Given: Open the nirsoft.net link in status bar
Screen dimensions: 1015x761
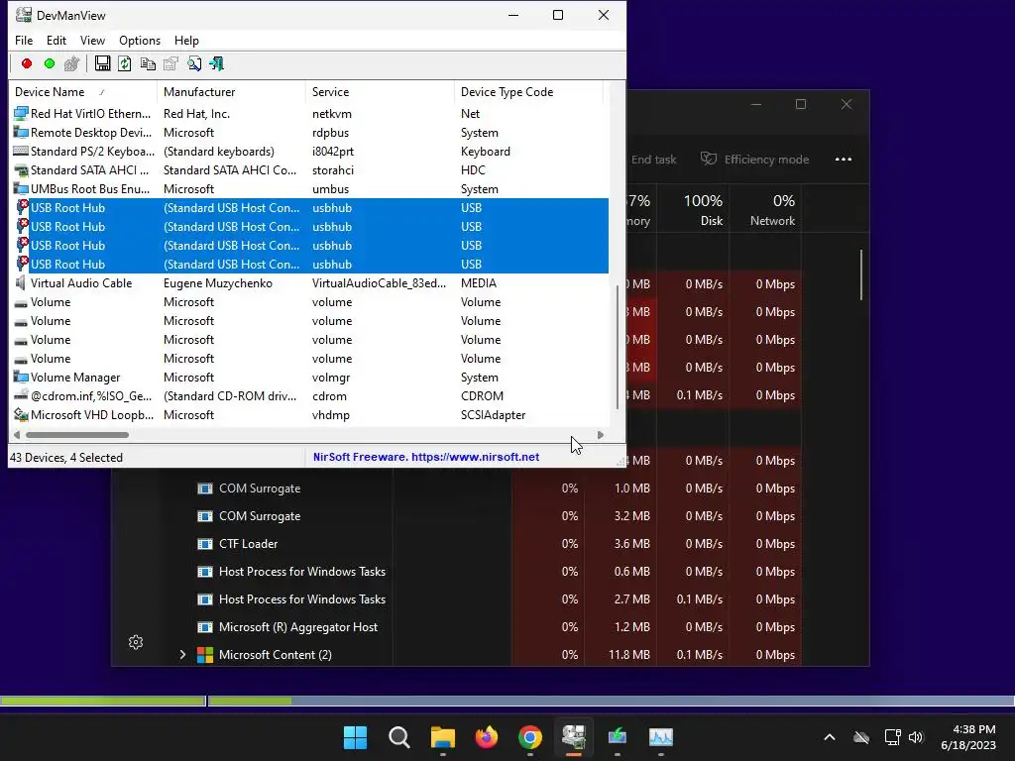Looking at the screenshot, I should pos(475,457).
